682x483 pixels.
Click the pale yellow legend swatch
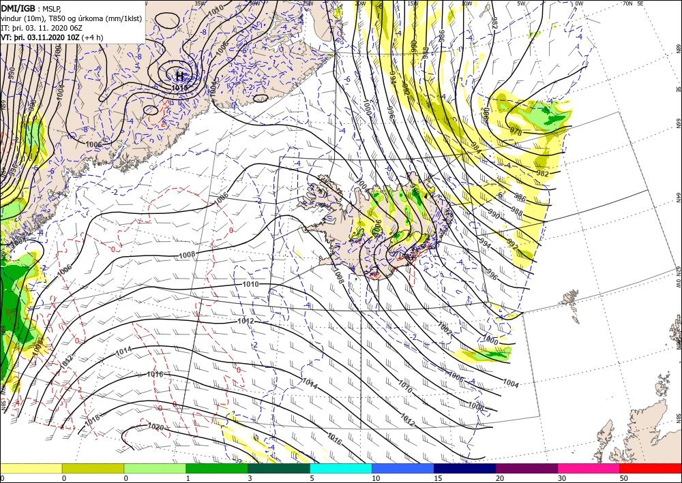(31, 468)
